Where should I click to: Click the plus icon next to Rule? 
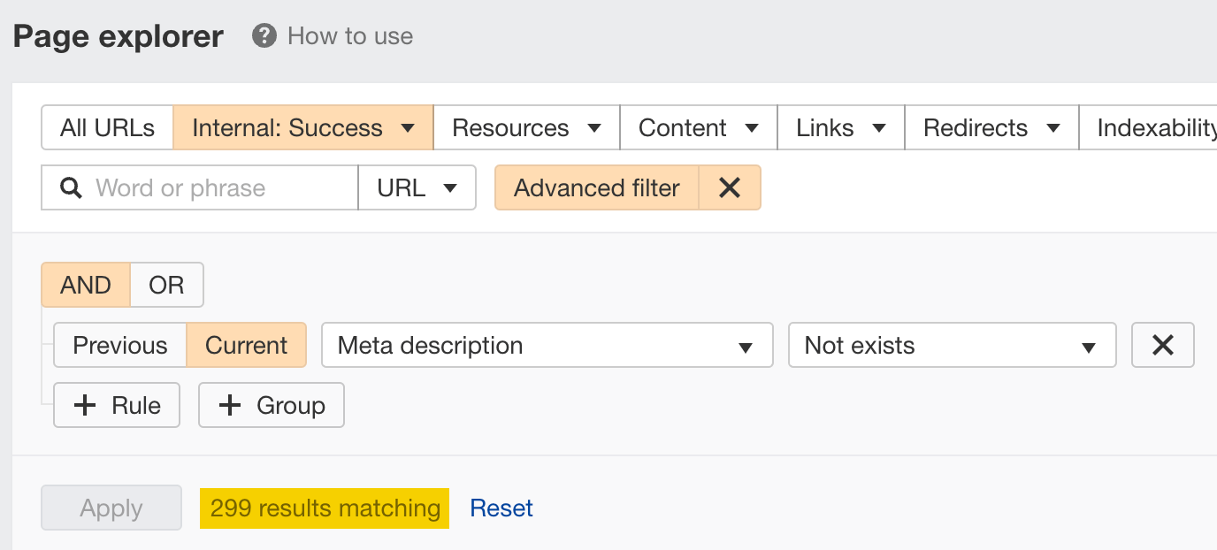click(x=84, y=405)
